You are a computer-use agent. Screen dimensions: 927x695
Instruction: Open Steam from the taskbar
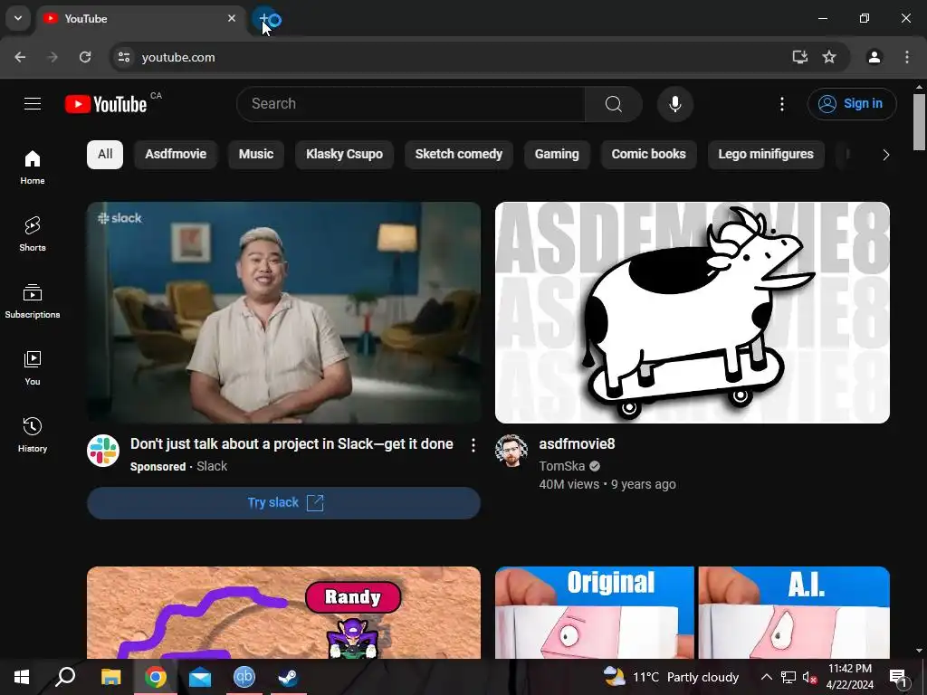pyautogui.click(x=289, y=677)
